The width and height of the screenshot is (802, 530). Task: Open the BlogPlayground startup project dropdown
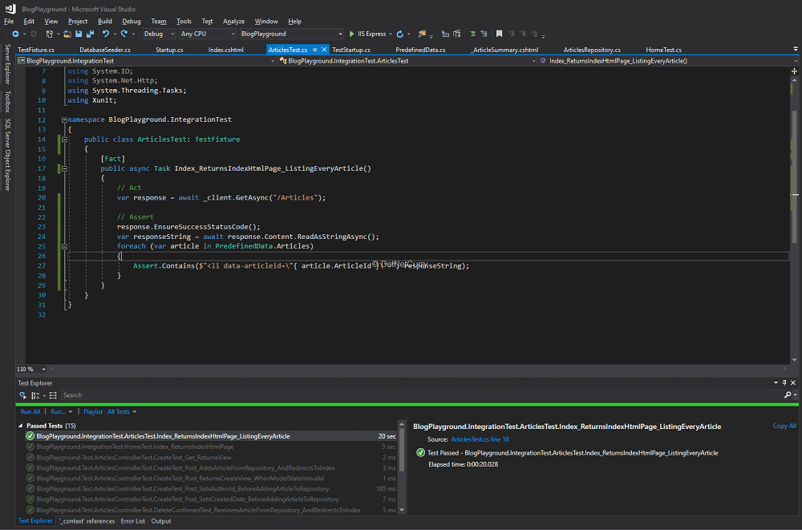(292, 34)
